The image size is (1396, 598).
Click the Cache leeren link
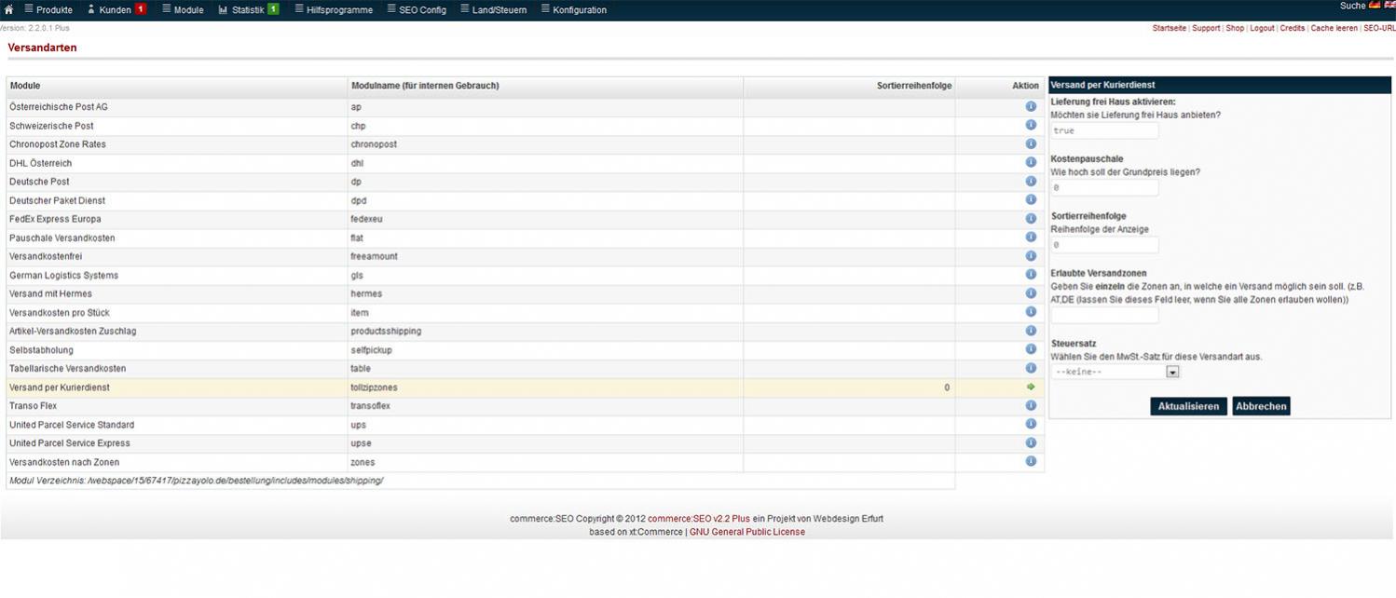(x=1334, y=28)
